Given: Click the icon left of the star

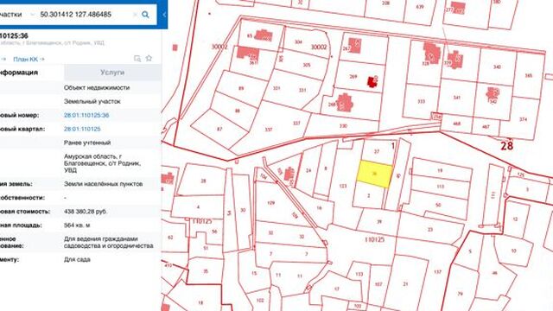Looking at the screenshot, I should click(137, 59).
